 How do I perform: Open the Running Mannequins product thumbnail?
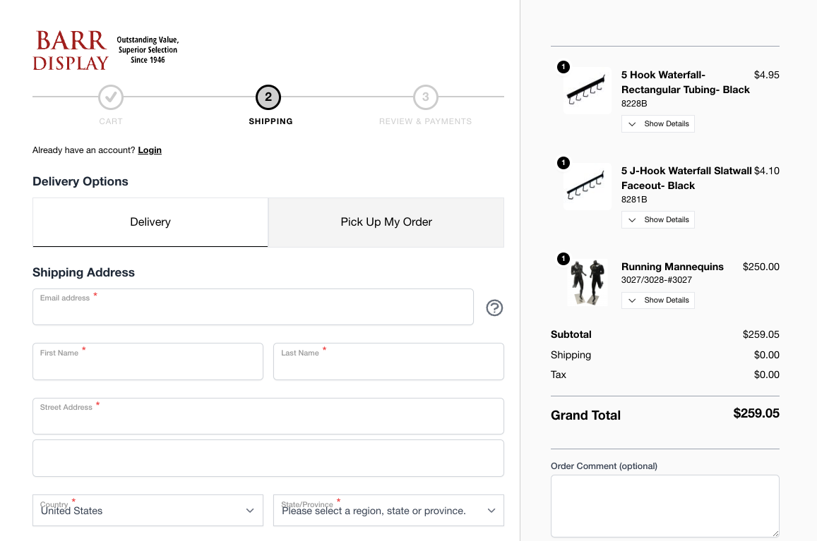(x=587, y=281)
